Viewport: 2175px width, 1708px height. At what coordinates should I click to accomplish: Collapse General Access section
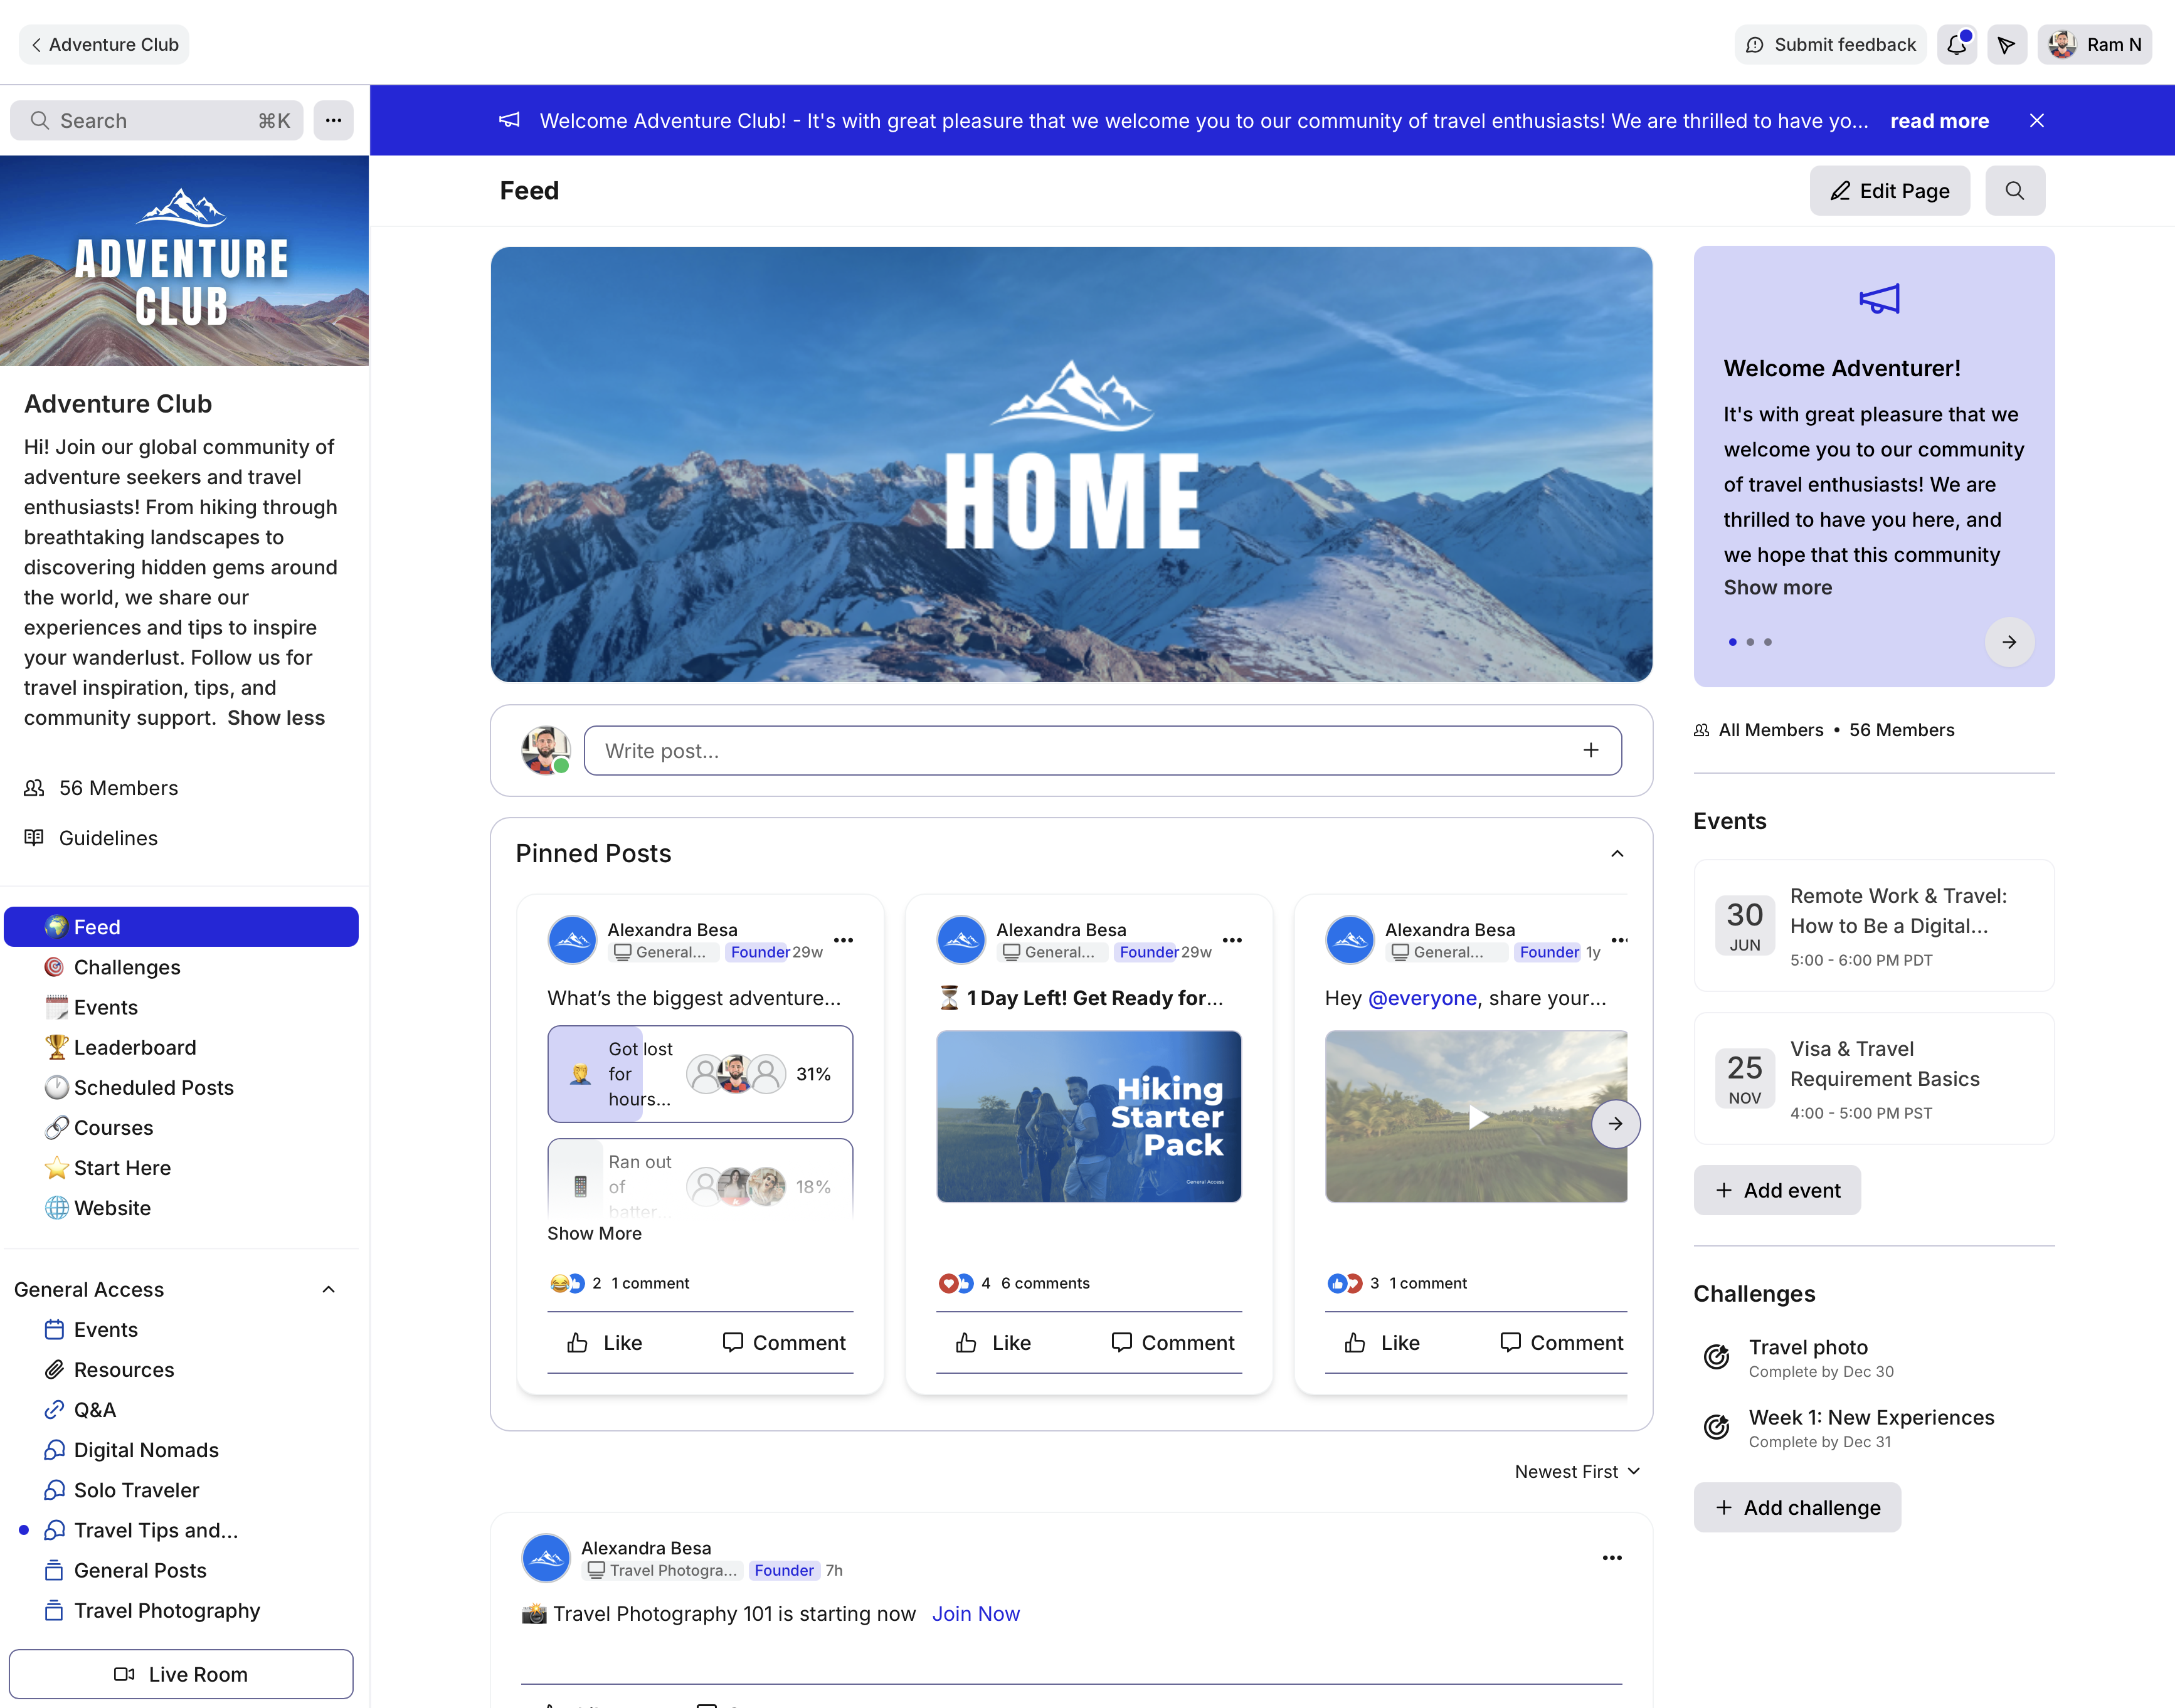pos(328,1289)
